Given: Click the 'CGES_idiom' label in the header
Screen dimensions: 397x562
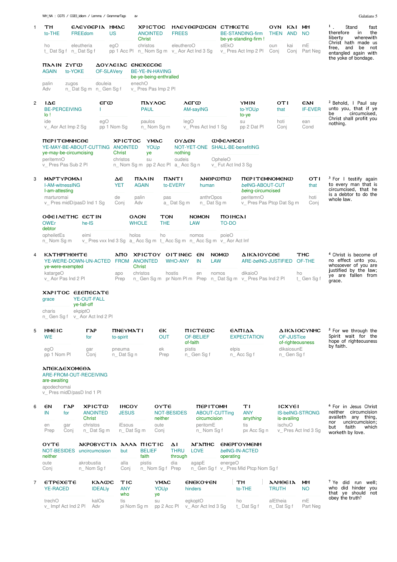Looking at the screenshot, I should tap(78, 16).
